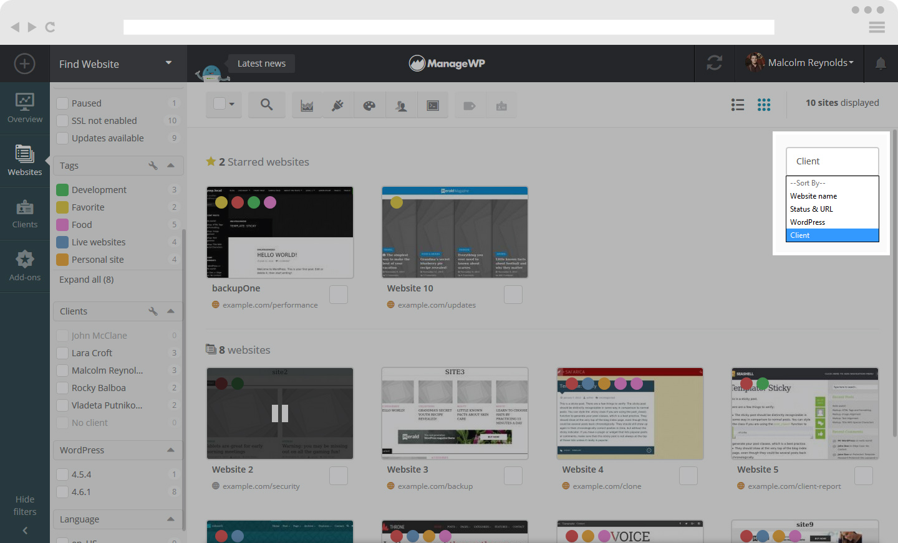Click the wrench icon in Tags header
This screenshot has width=898, height=543.
153,166
